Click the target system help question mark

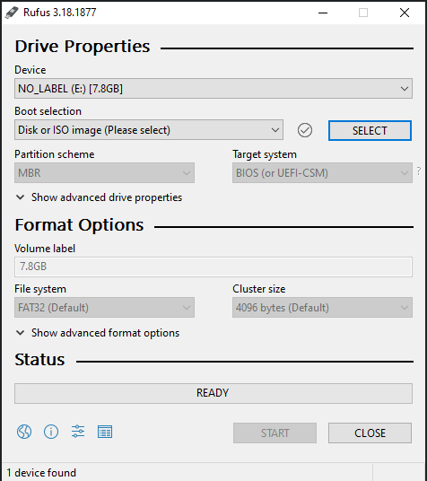[x=419, y=171]
